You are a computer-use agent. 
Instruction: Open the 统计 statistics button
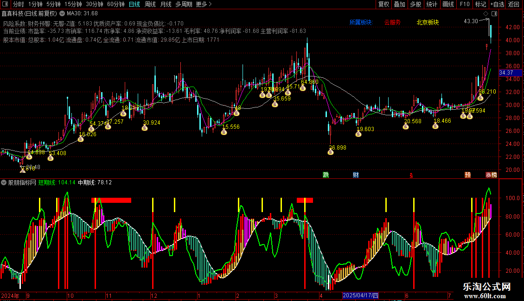pos(431,4)
